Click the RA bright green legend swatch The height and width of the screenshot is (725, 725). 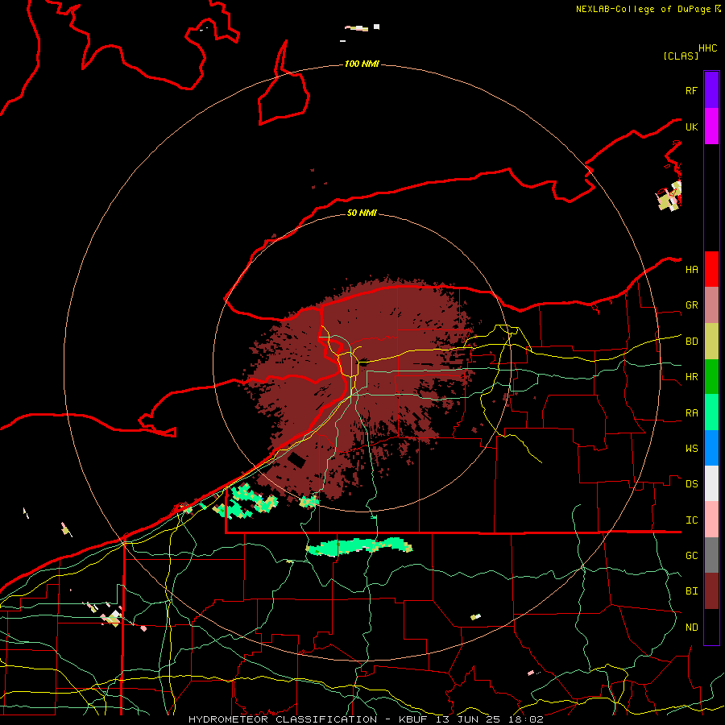click(711, 412)
